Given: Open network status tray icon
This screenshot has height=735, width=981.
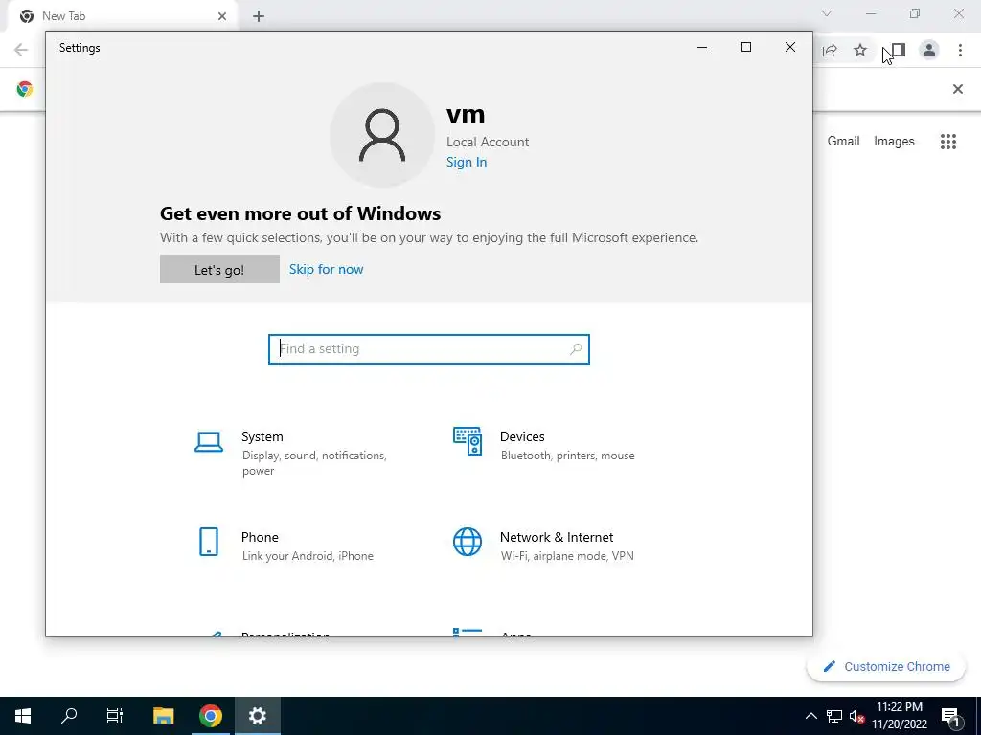Looking at the screenshot, I should (x=834, y=716).
